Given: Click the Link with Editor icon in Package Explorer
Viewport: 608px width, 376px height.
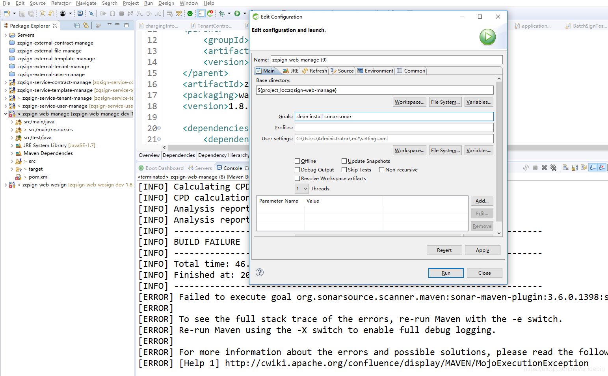Looking at the screenshot, I should click(86, 26).
